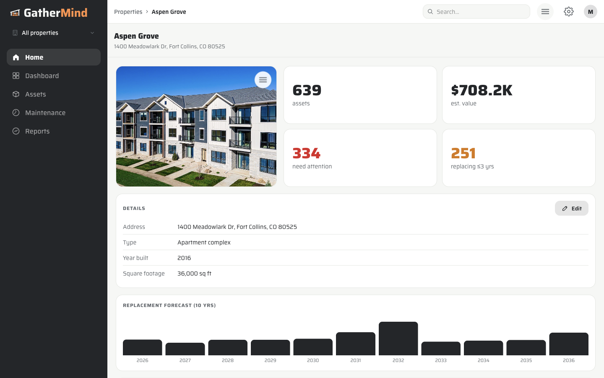
Task: Select the 2027 forecast bar
Action: click(185, 349)
